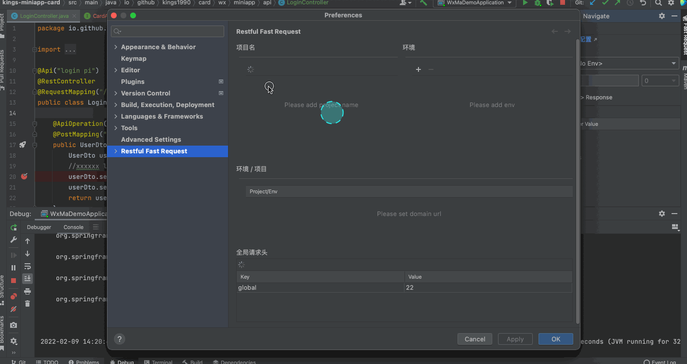687x364 pixels.
Task: Open the LoginController.java editor tab
Action: (43, 16)
